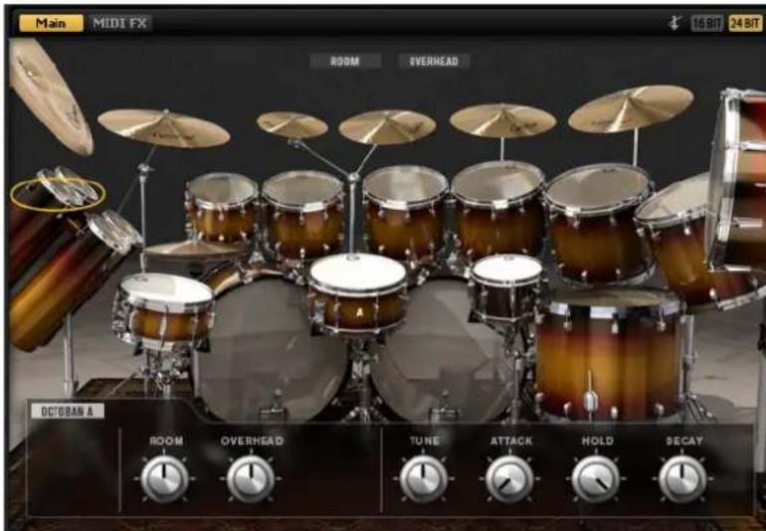Adjust the TUNE knob
The image size is (766, 531).
coord(423,478)
